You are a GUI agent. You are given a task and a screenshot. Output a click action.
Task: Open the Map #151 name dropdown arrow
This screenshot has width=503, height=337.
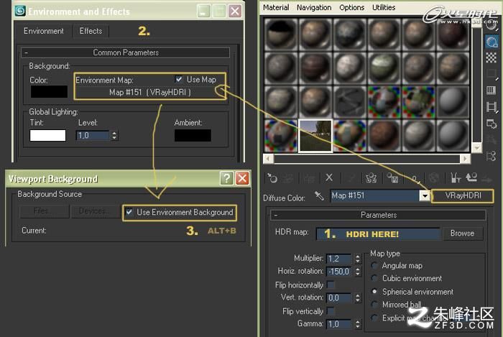(425, 195)
